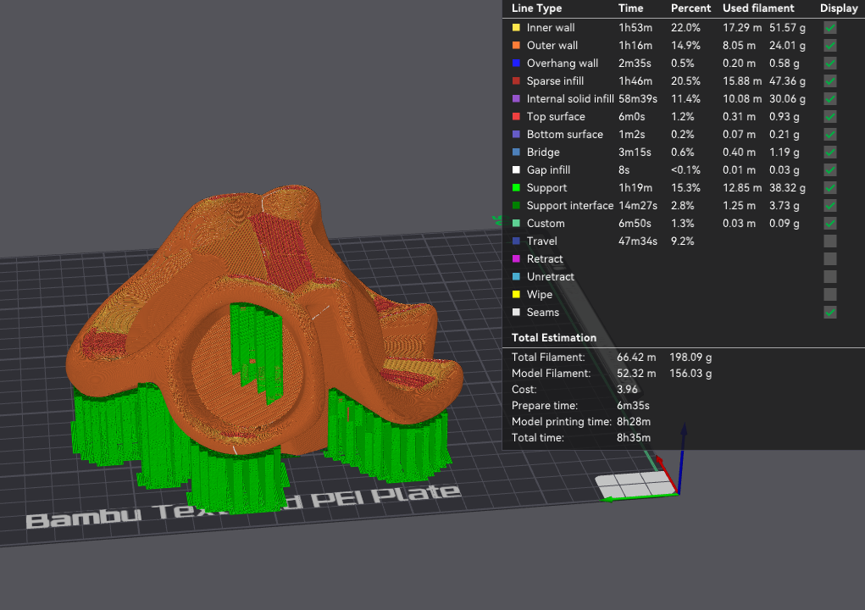This screenshot has width=865, height=610.
Task: Click the Used filament column header
Action: (x=758, y=8)
